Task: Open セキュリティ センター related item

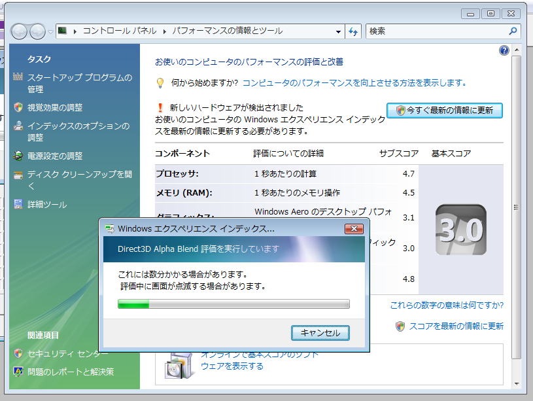Action: click(68, 354)
